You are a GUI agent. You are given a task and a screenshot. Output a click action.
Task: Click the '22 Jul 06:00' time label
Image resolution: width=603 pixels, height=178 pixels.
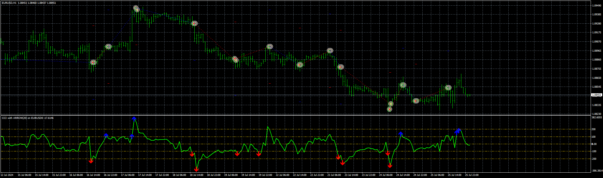(x=283, y=175)
